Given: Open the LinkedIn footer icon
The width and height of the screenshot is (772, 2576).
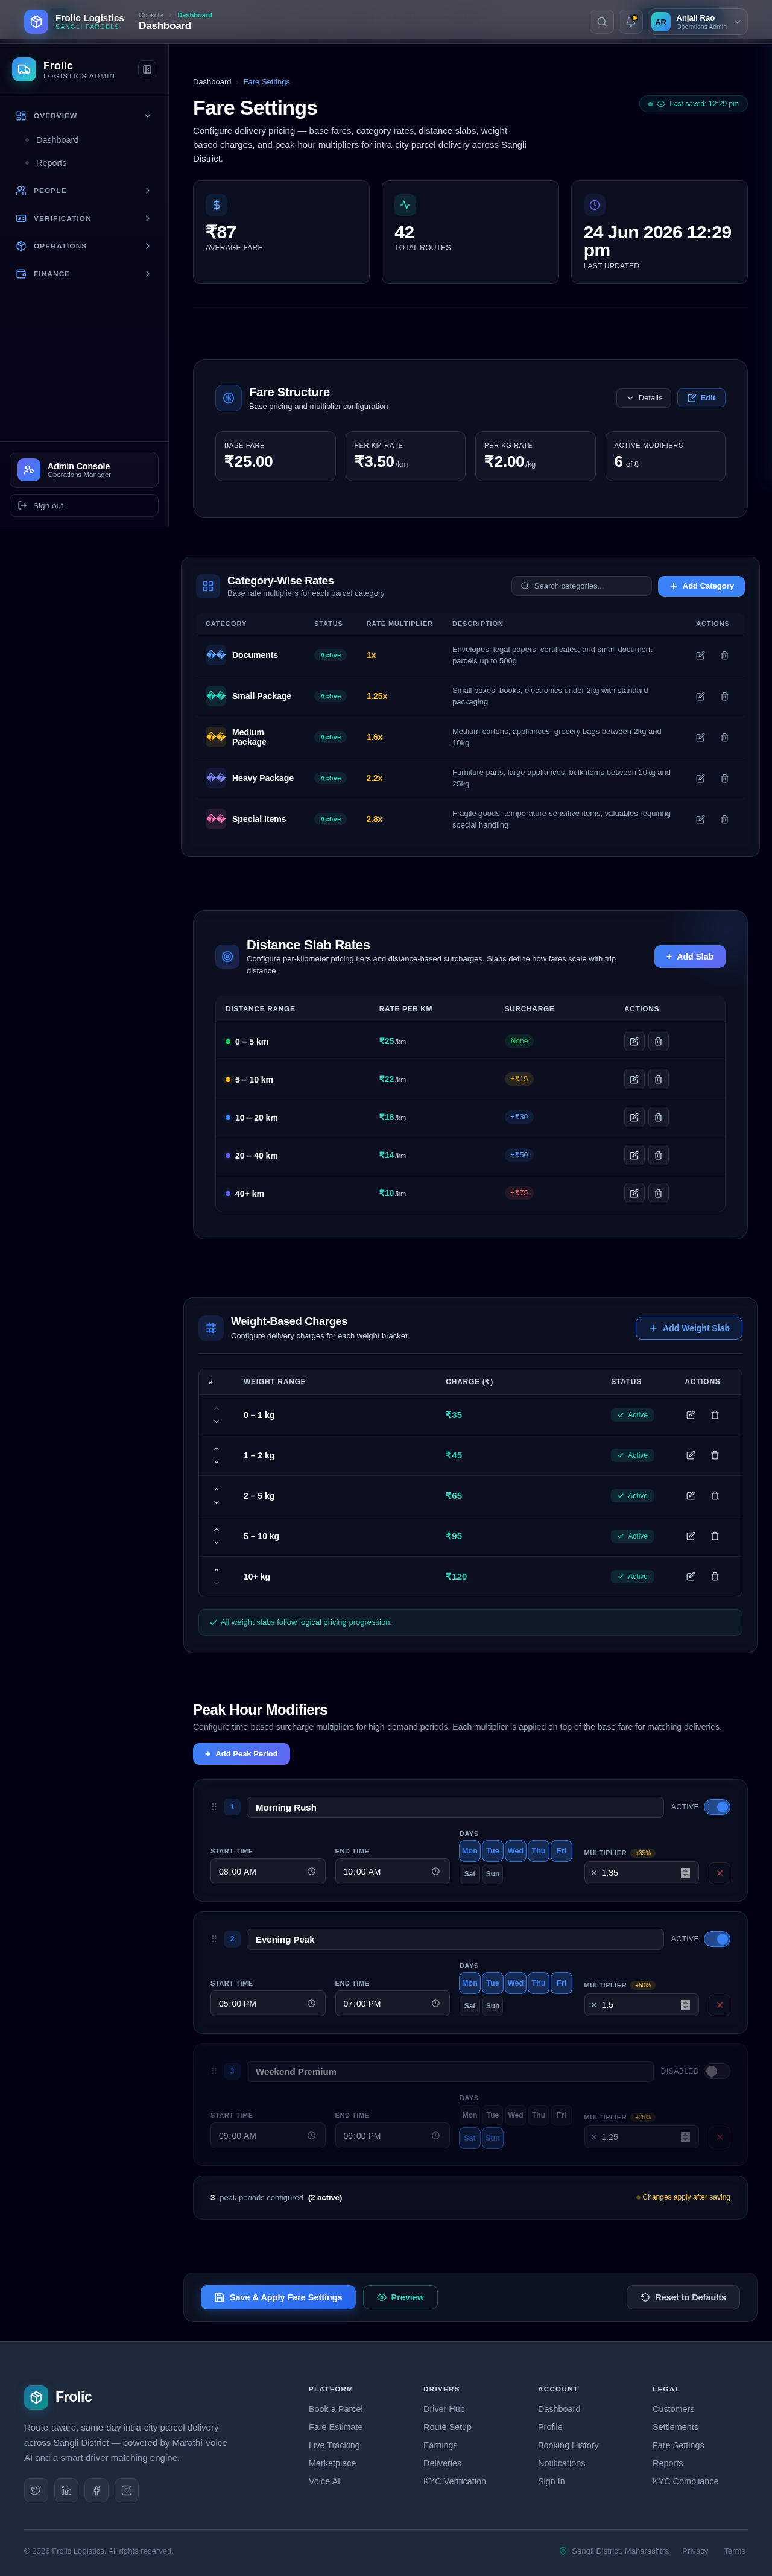Looking at the screenshot, I should click(x=66, y=2489).
